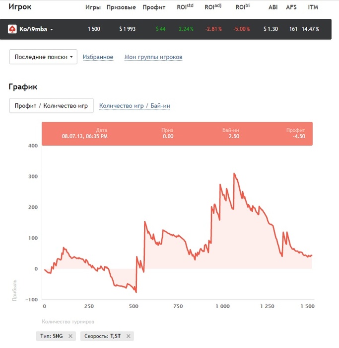This screenshot has width=339, height=348.
Task: Click the "AFS" column header
Action: (x=292, y=7)
